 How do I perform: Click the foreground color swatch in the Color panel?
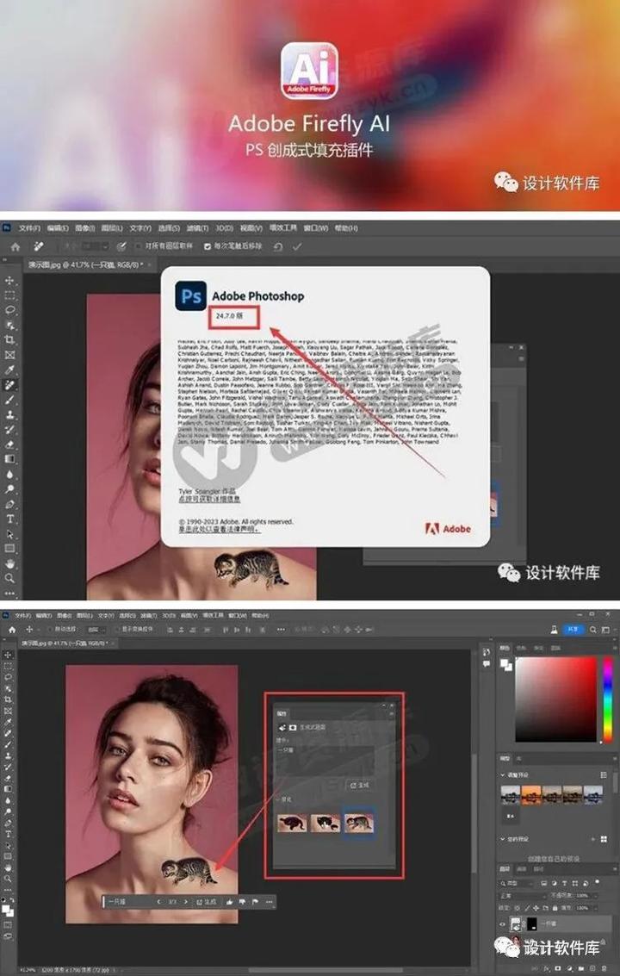[505, 663]
